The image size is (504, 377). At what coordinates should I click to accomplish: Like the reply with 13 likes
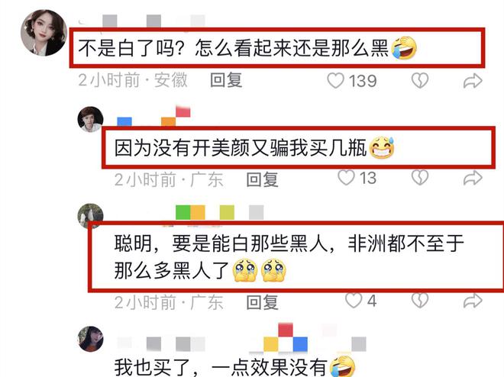[x=346, y=178]
